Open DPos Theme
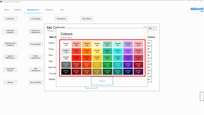Viewport: 204px width, 115px height. [x=87, y=19]
